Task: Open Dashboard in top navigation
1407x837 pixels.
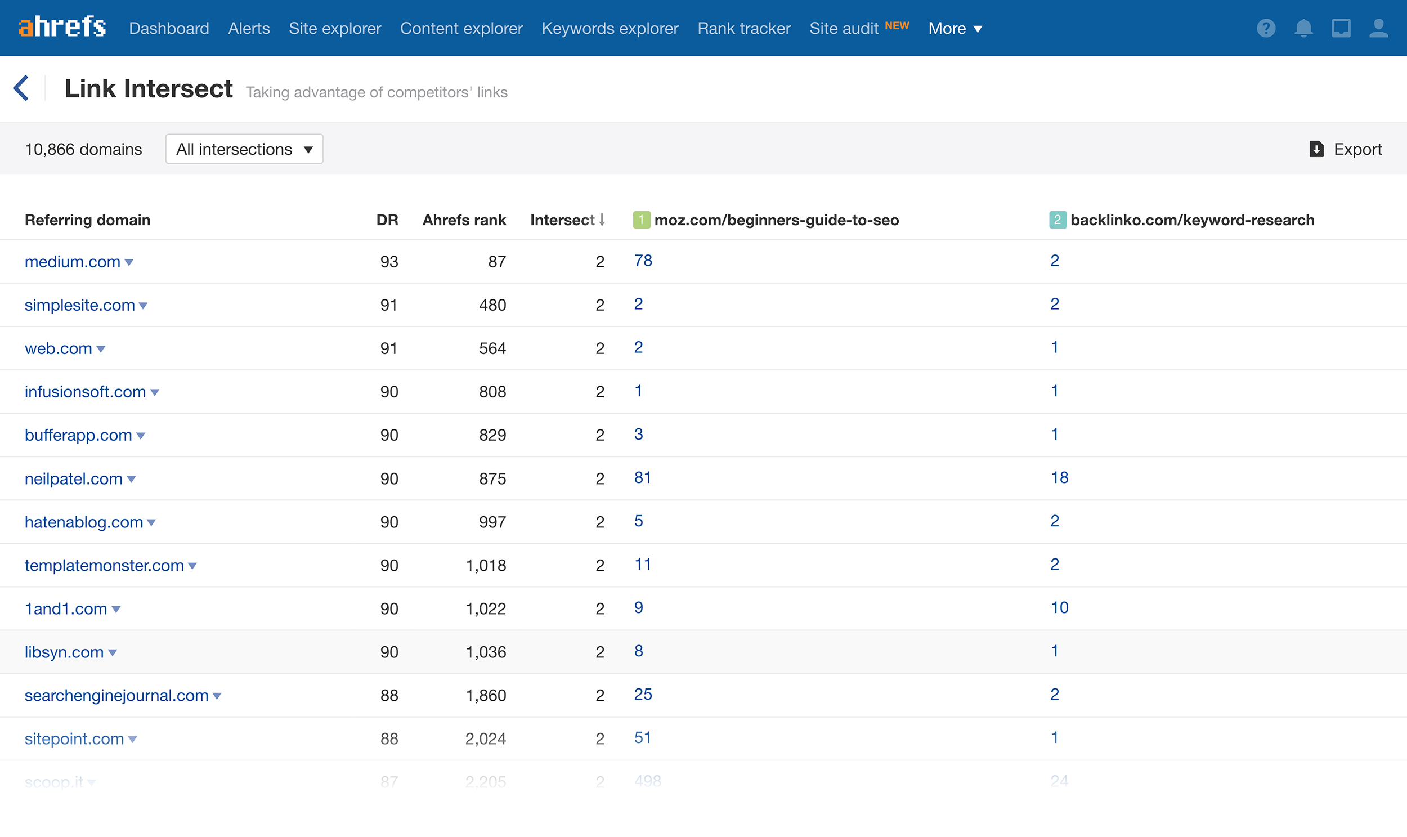Action: 169,28
